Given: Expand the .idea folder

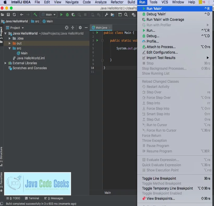Looking at the screenshot, I should 9,38.
